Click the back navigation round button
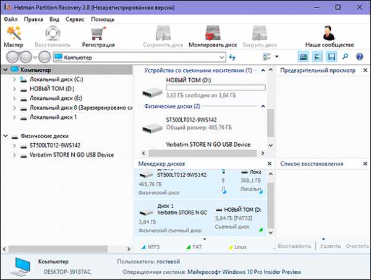371x280 pixels. tap(12, 57)
